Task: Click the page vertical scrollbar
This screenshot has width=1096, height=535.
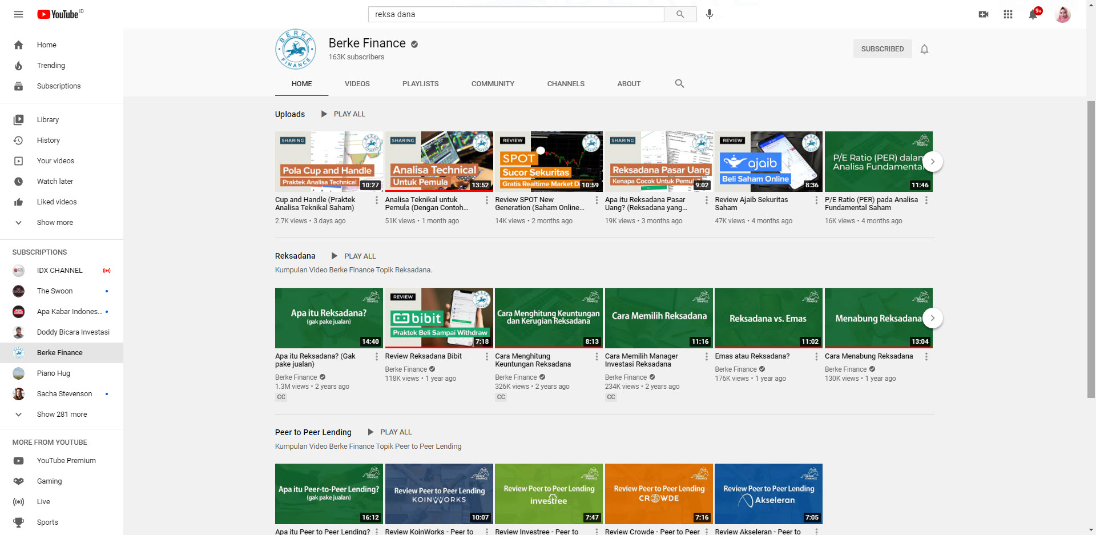Action: tap(1091, 248)
